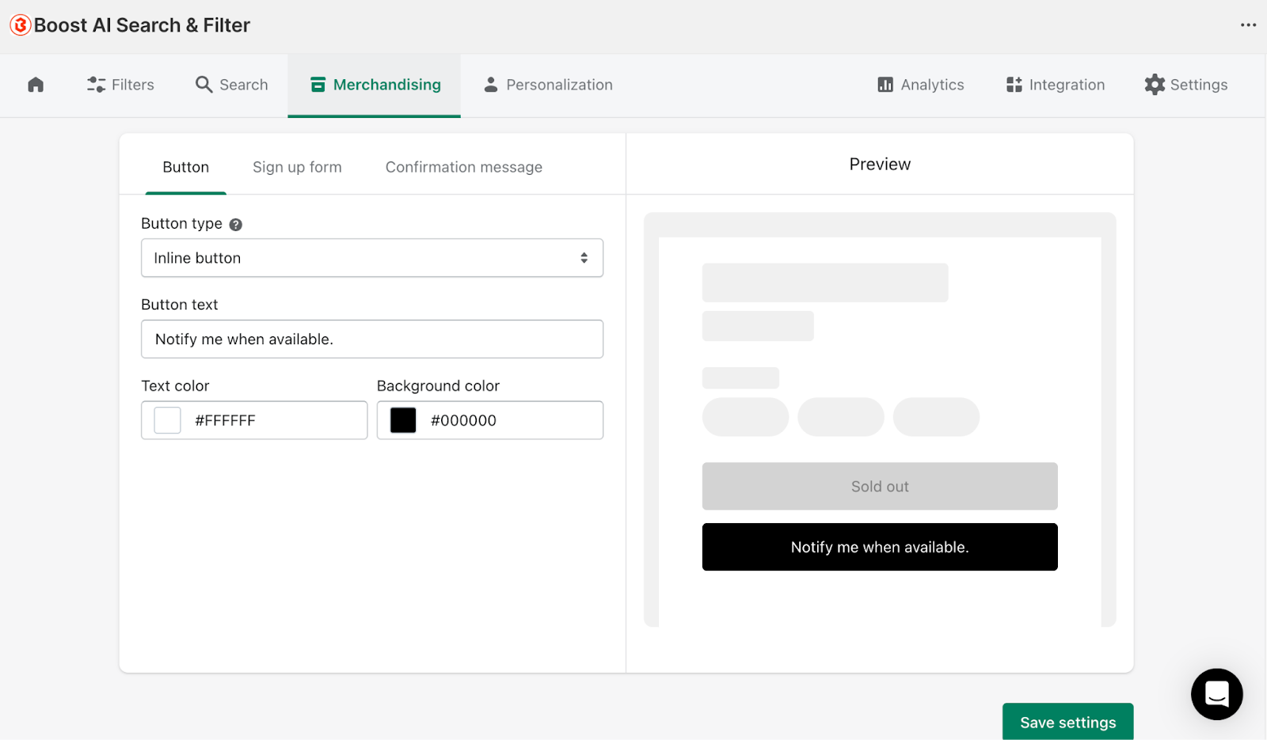The height and width of the screenshot is (740, 1267).
Task: Open the black background color swatch
Action: 403,420
